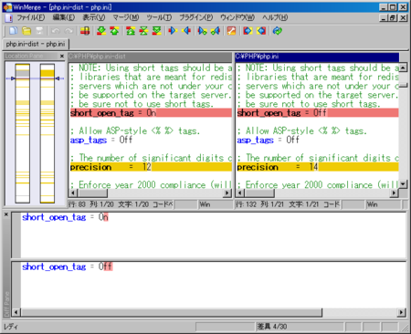Click the Open folder toolbar icon
This screenshot has height=334, width=411.
pos(26,31)
